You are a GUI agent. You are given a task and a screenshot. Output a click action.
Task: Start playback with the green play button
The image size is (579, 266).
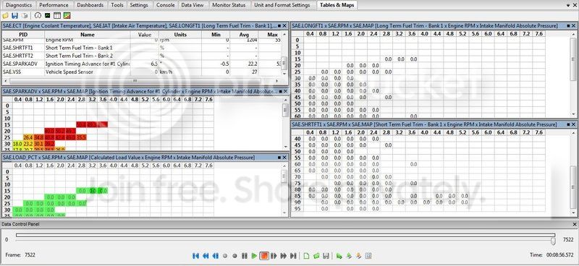click(254, 256)
